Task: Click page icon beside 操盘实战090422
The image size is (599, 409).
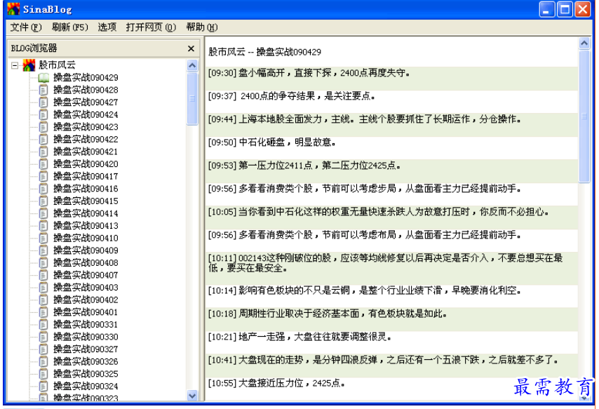Action: coord(43,139)
